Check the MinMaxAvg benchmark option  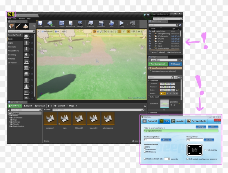pos(145,152)
